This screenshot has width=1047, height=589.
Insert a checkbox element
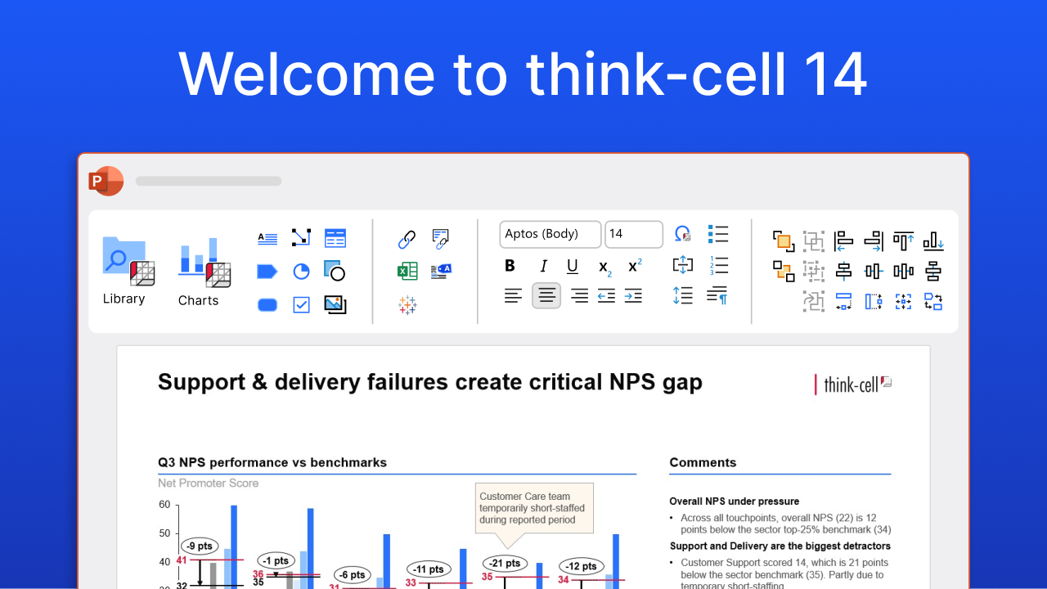pos(300,304)
